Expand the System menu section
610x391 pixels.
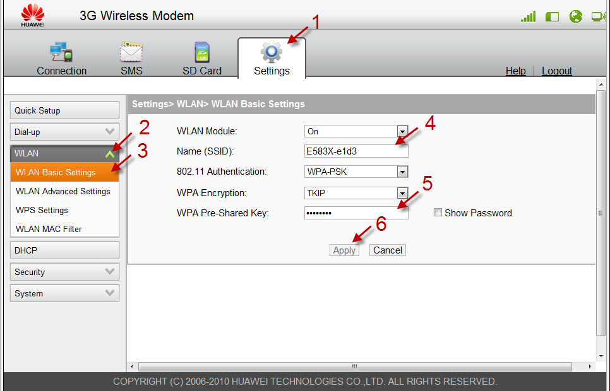tap(64, 293)
